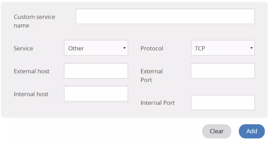268x141 pixels.
Task: Click the Service dropdown arrow
Action: coord(124,48)
